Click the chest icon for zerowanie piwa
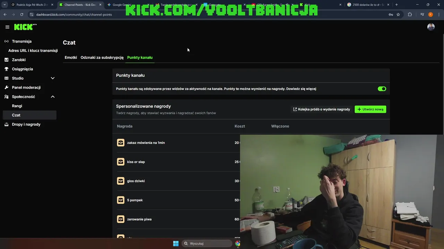 pyautogui.click(x=121, y=219)
